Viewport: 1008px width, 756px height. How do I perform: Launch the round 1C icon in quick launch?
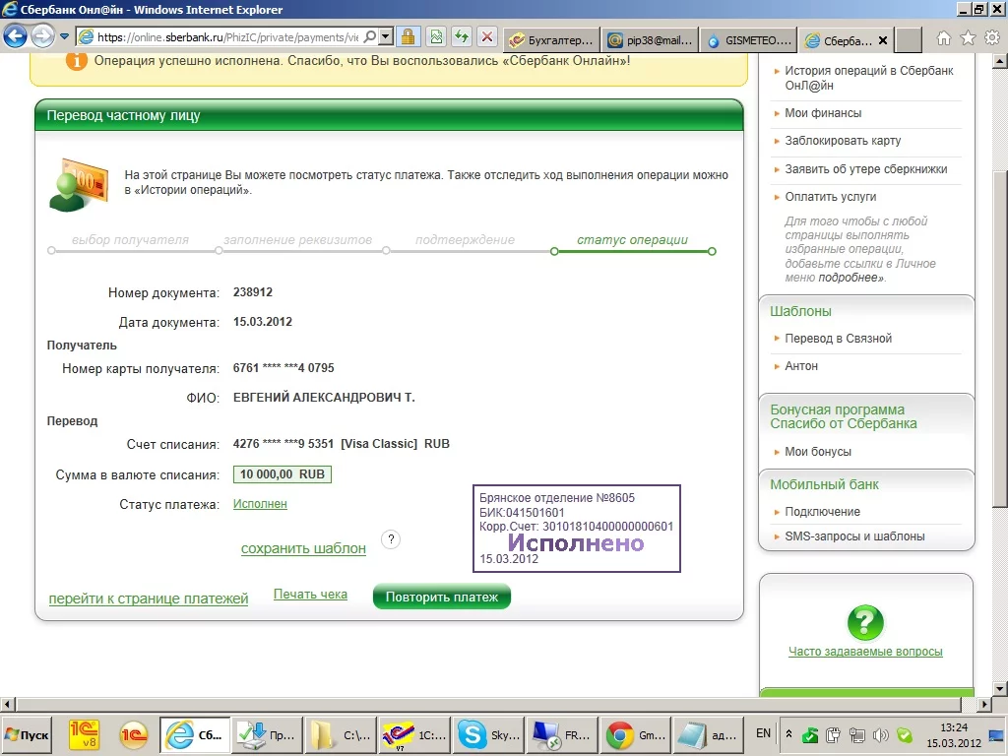(134, 734)
